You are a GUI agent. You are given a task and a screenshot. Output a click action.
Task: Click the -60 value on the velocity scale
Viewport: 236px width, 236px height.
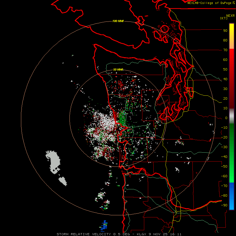224,176
